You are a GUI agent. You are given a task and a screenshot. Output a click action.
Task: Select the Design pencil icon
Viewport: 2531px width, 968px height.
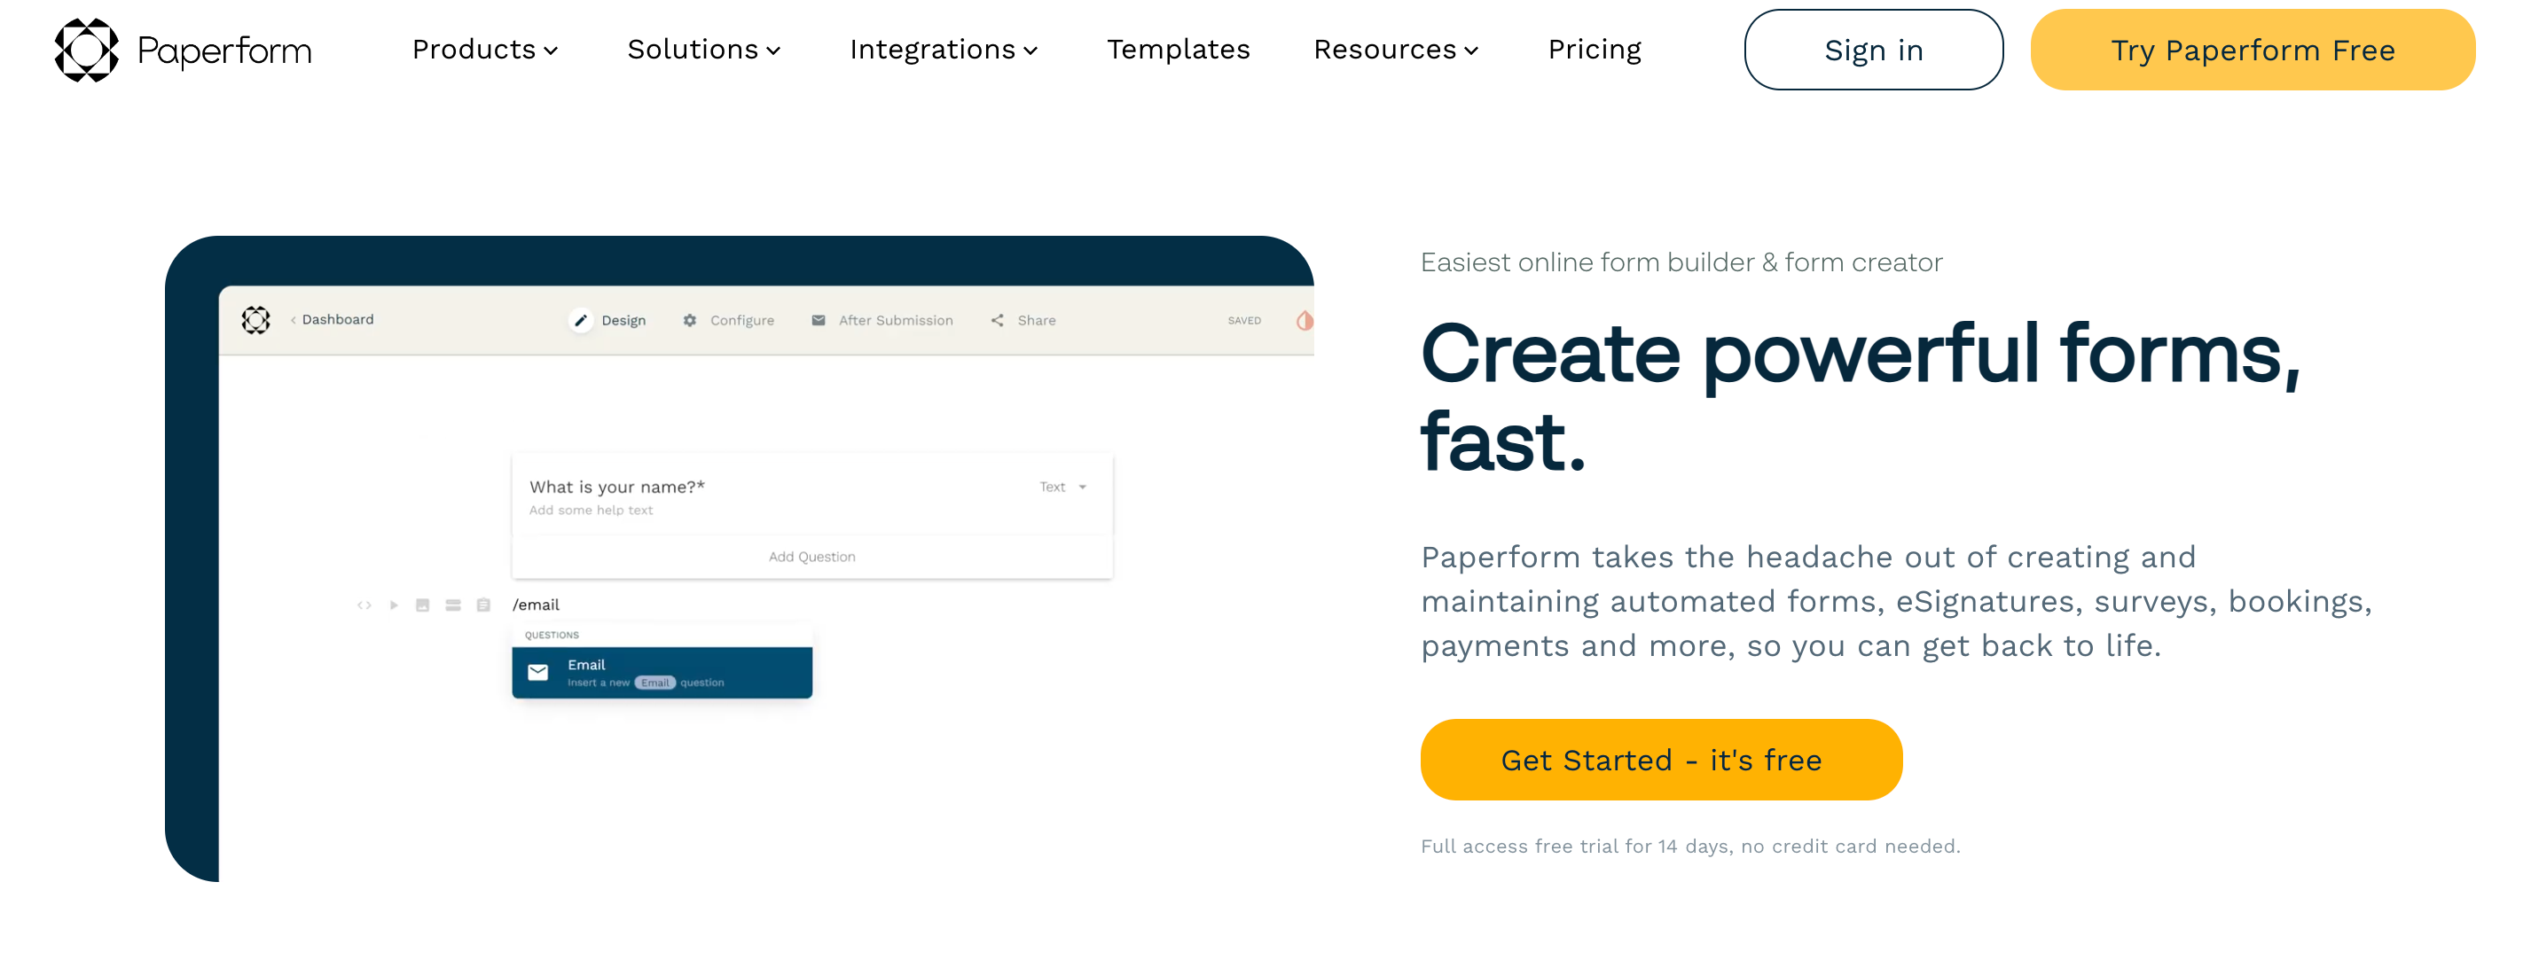click(582, 320)
